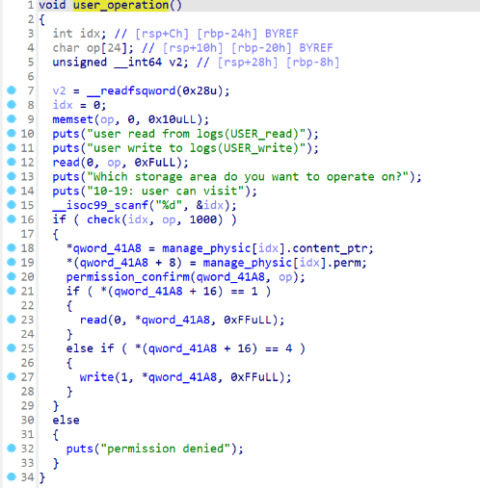Toggle breakpoint dot on line 13
480x488 pixels.
point(12,176)
